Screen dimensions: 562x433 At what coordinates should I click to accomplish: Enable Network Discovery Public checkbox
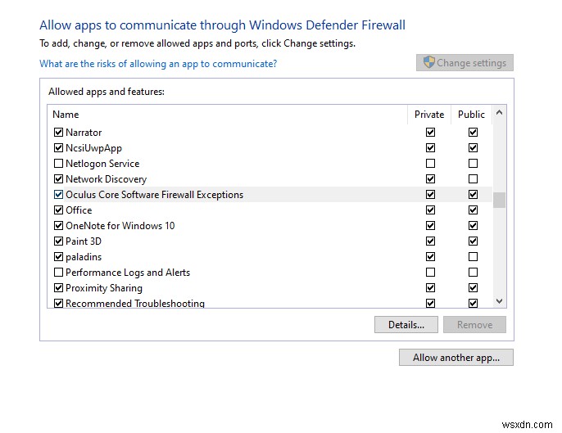tap(474, 178)
